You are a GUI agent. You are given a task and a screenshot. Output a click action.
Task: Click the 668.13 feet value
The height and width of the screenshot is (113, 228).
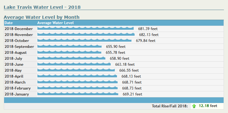coord(131,76)
